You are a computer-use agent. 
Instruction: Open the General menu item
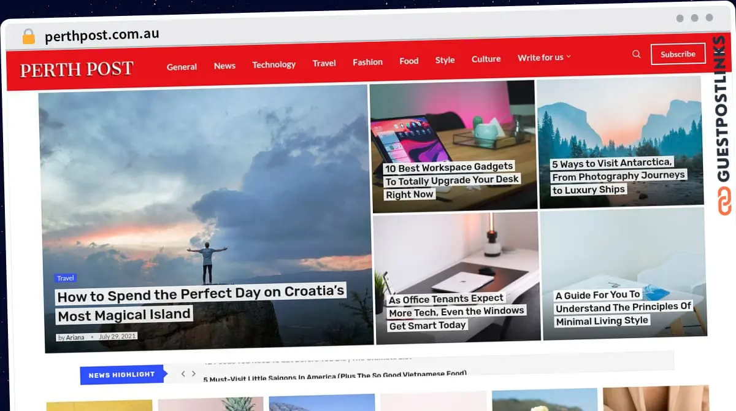(x=182, y=67)
